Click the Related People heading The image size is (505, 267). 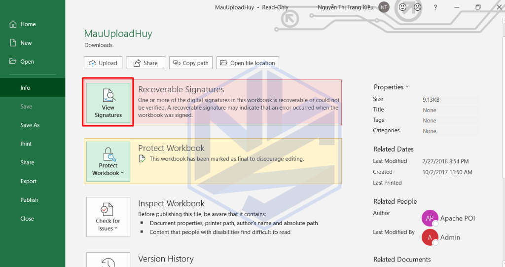395,201
